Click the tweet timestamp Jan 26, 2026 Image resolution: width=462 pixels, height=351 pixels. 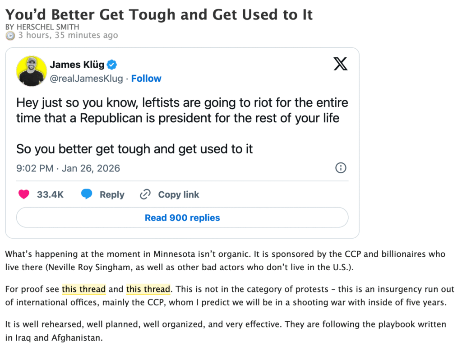tap(68, 168)
